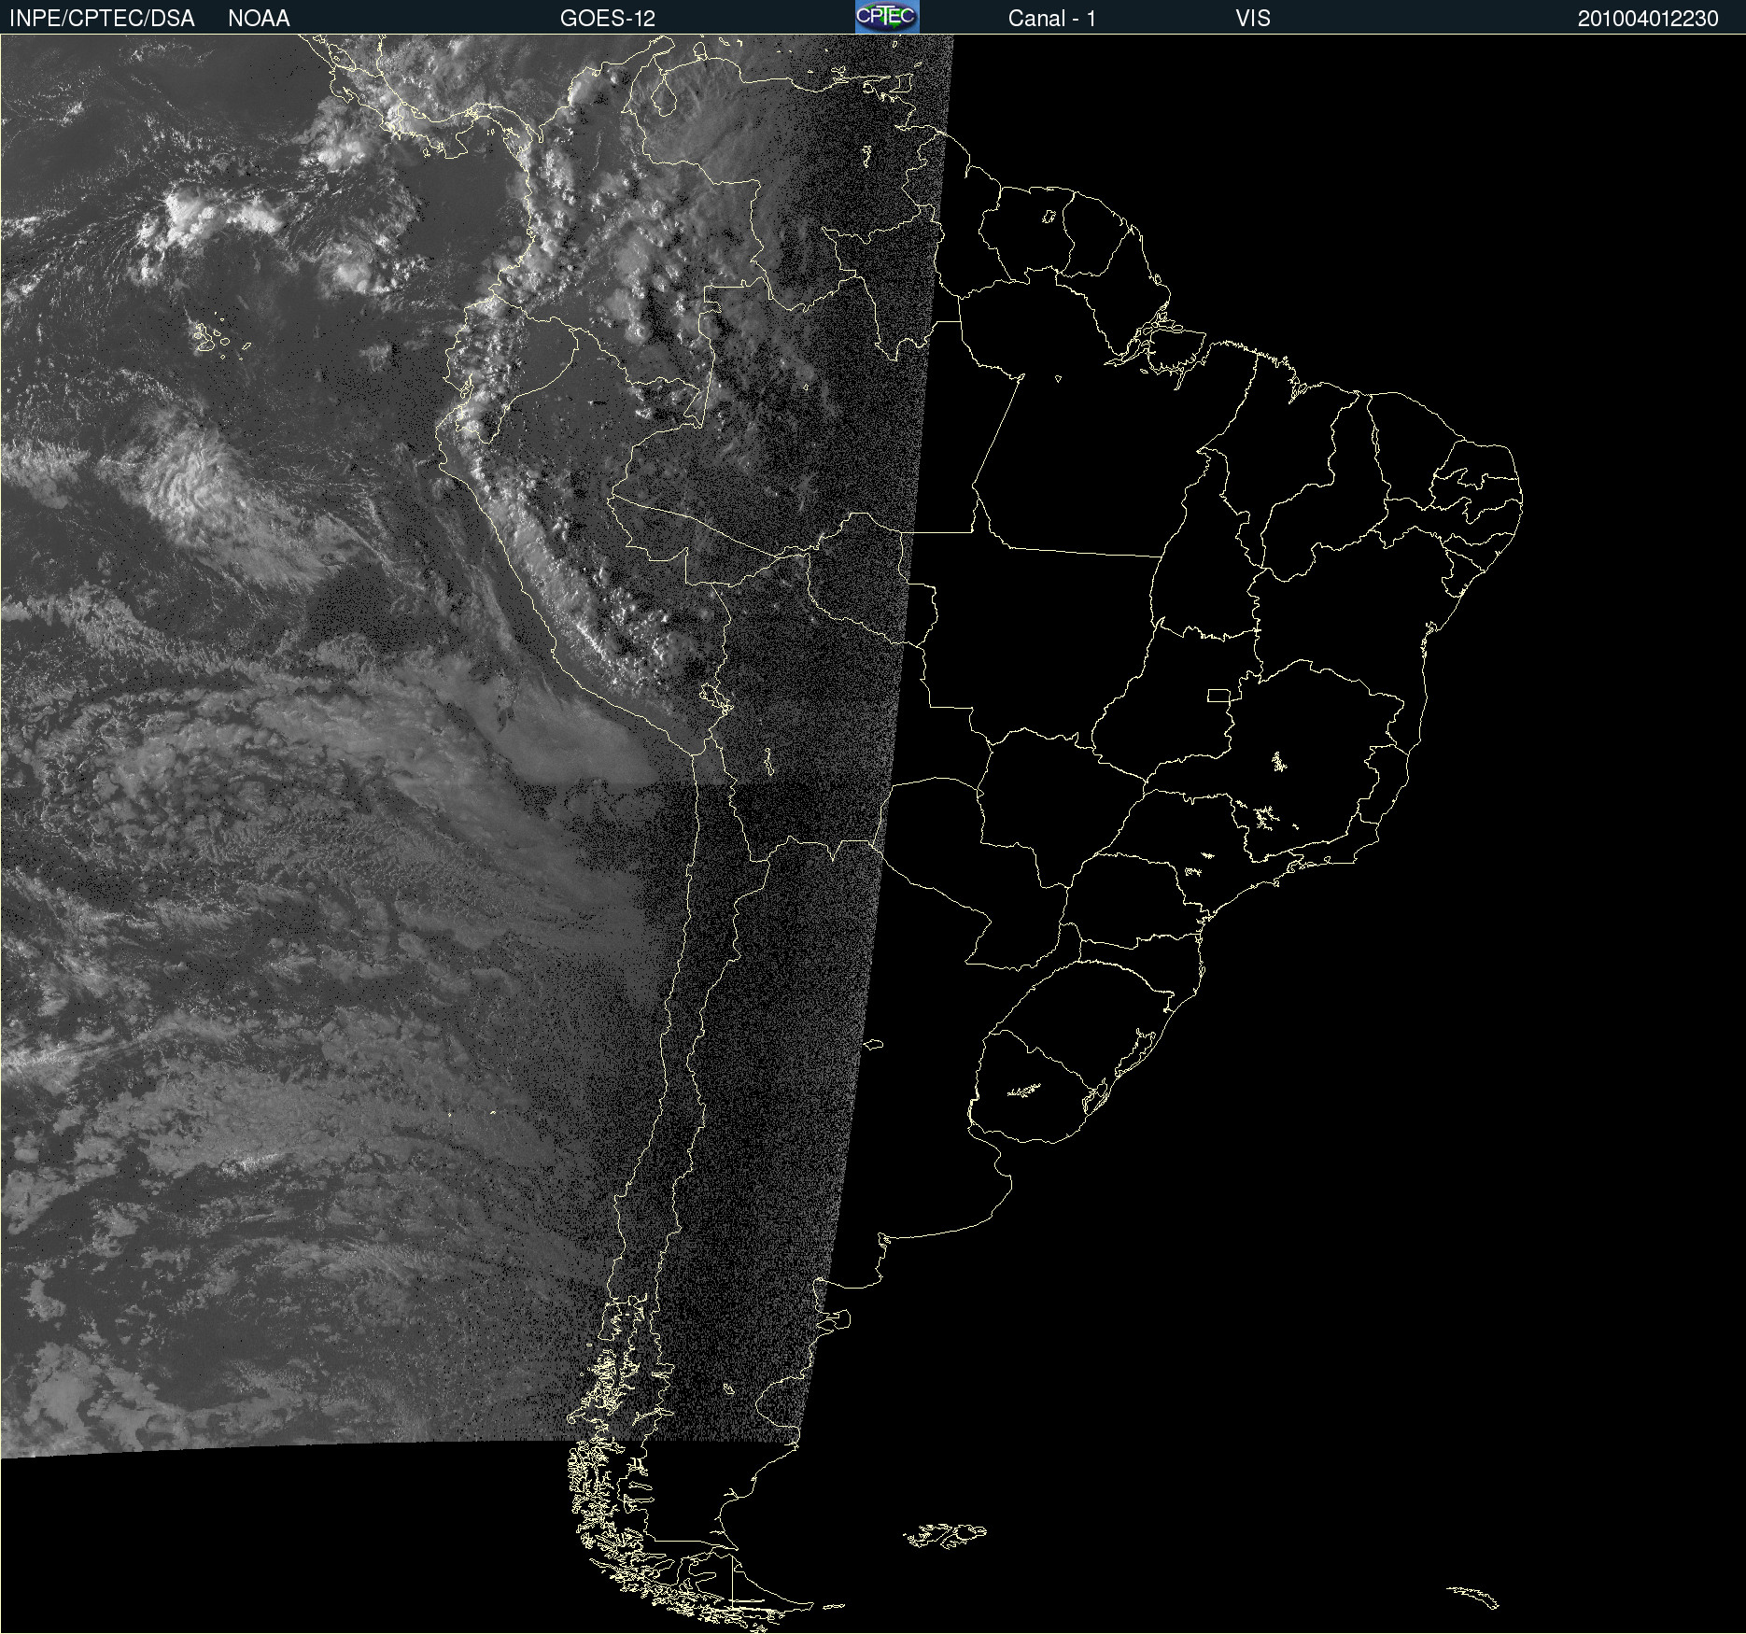
Task: Click the NOAA label in the header
Action: pyautogui.click(x=259, y=18)
